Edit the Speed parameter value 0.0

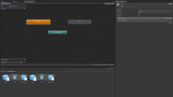click(21, 62)
